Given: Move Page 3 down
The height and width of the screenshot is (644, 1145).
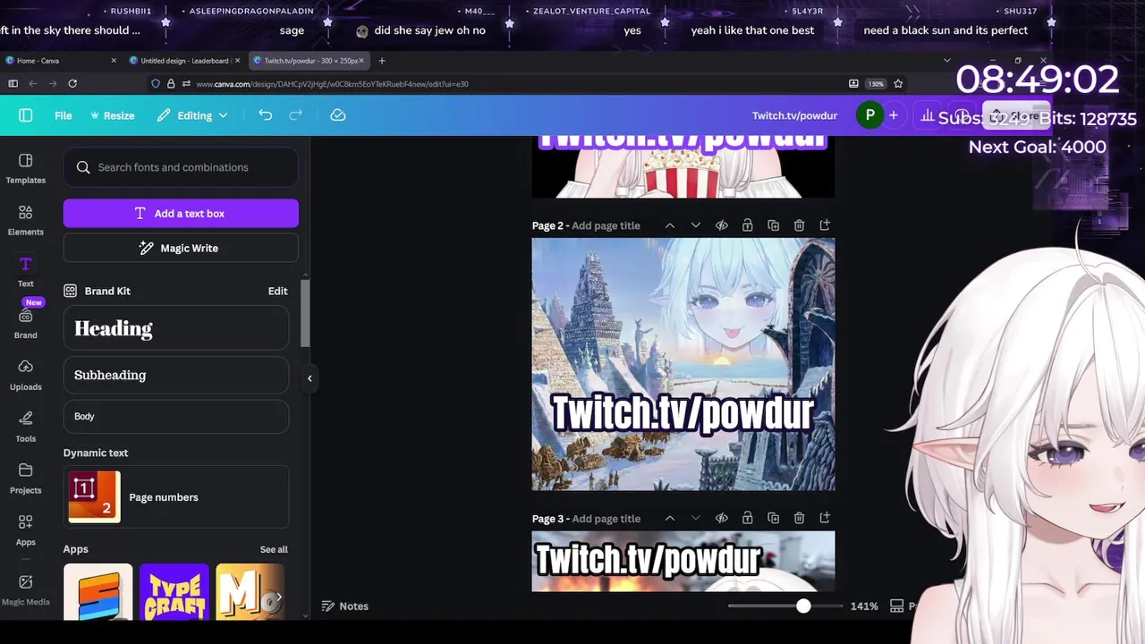Looking at the screenshot, I should pos(695,518).
